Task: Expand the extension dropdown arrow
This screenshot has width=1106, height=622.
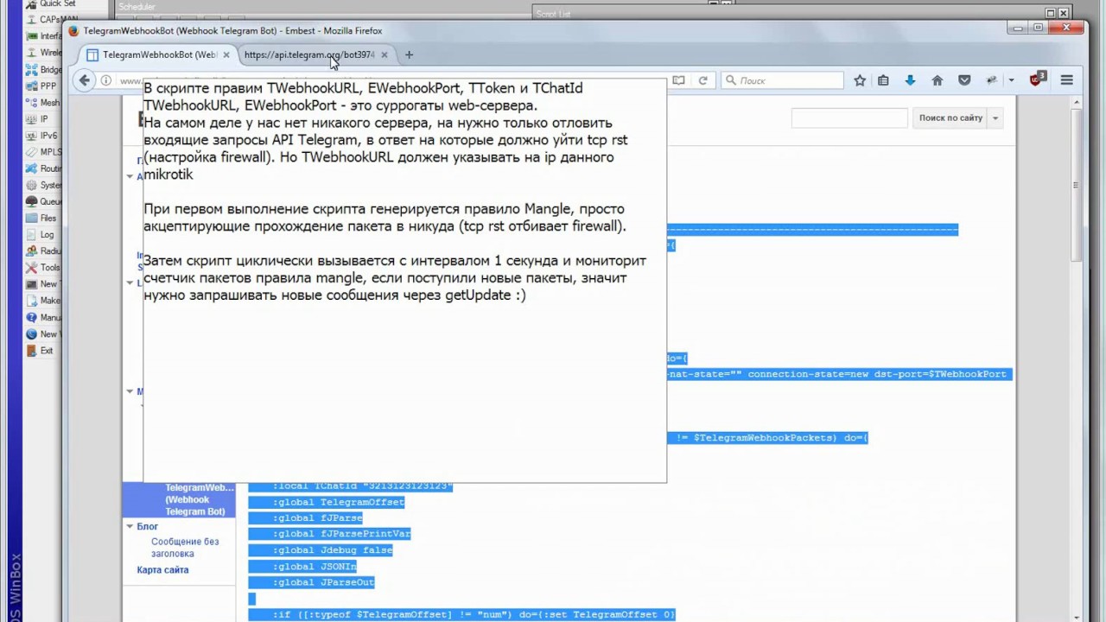Action: [1011, 80]
